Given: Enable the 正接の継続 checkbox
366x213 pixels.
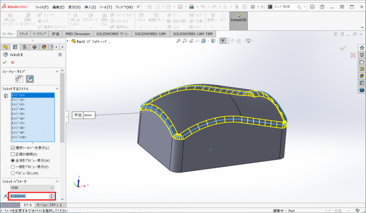Looking at the screenshot, I should point(13,154).
